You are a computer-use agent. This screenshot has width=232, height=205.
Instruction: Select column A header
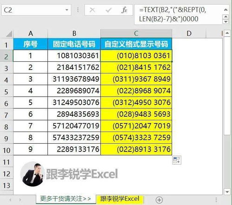pos(31,33)
